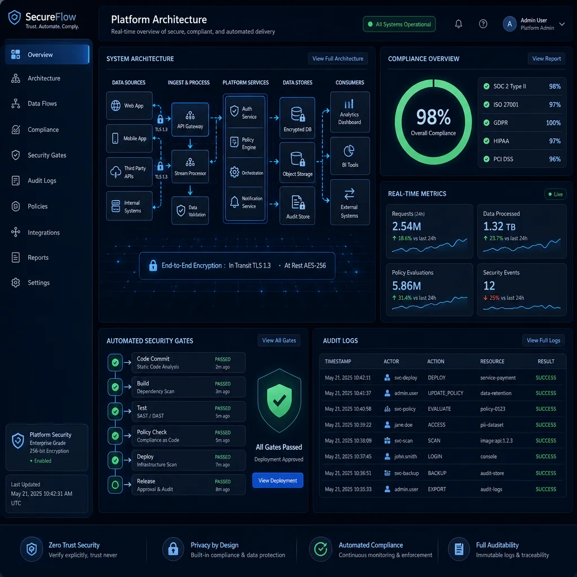Click the Code Commit gate check circle
577x577 pixels.
pos(115,362)
